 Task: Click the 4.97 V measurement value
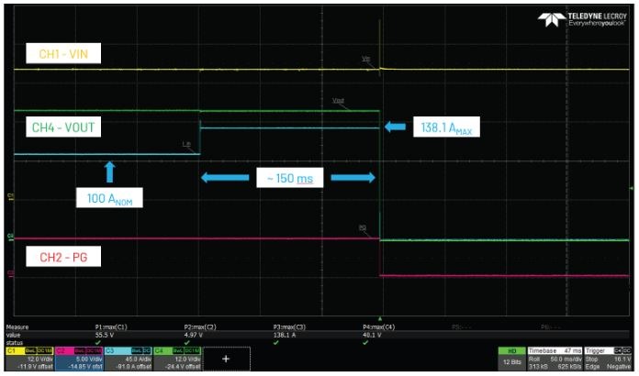point(193,336)
